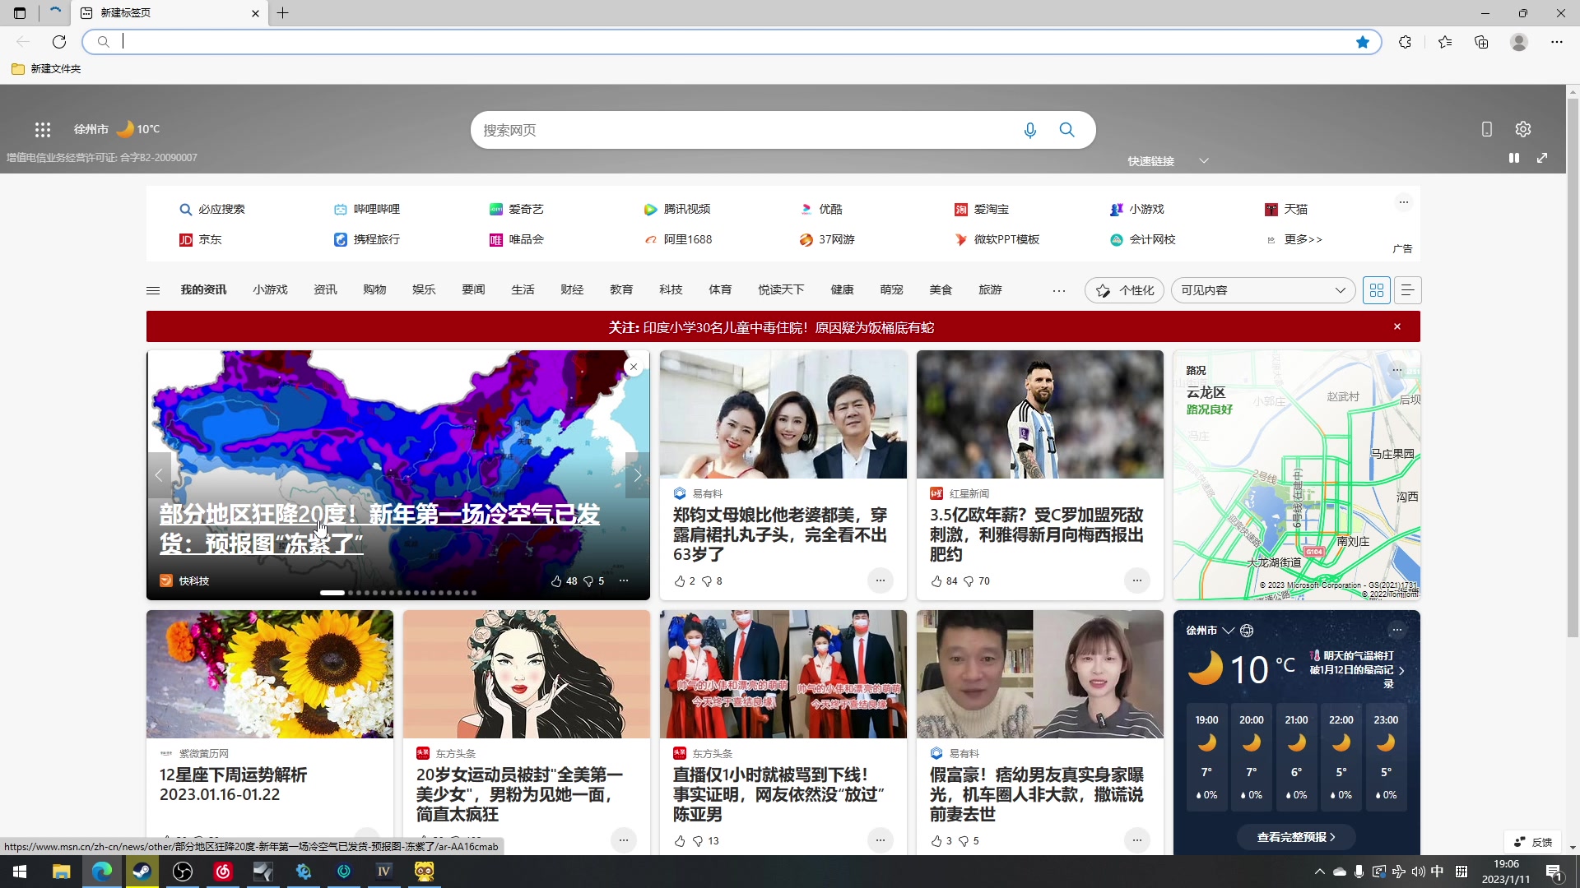This screenshot has height=888, width=1580.
Task: Pause the auto-rotating carousel content
Action: pos(1514,157)
